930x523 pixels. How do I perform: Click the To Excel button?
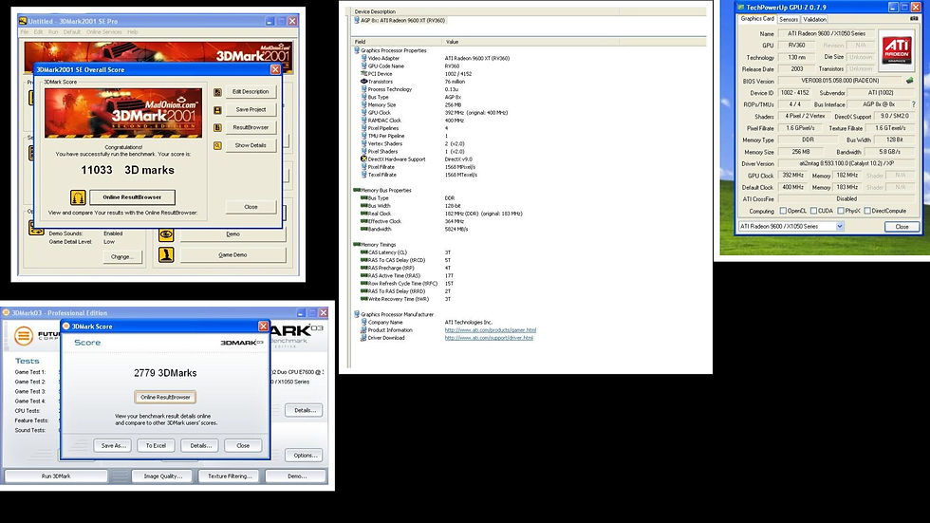pos(156,445)
